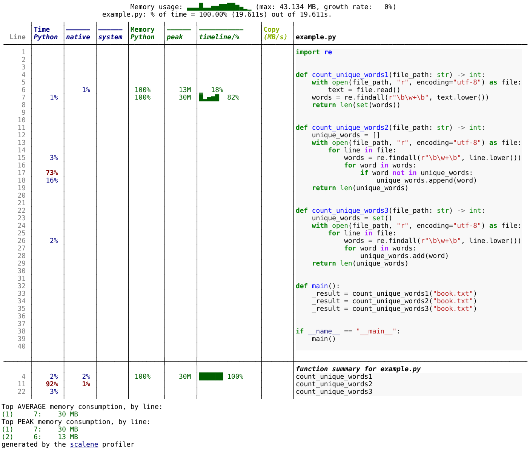Viewport: 530px width, 450px height.
Task: Click the Memory Python column header
Action: click(x=142, y=33)
